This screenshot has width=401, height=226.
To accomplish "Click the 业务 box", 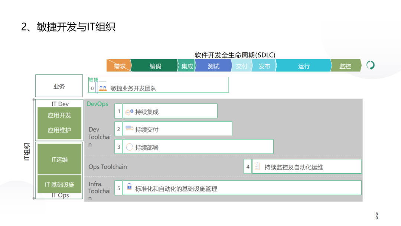I will 59,86.
